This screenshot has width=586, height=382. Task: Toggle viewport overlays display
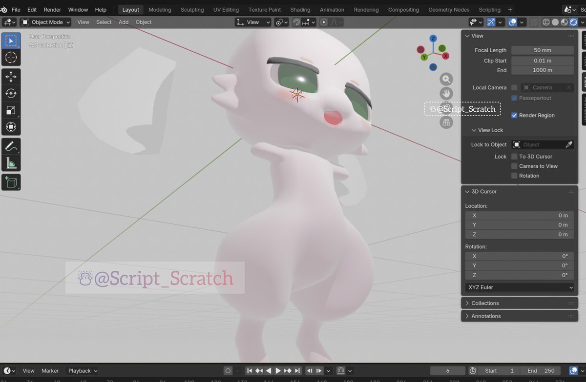(x=512, y=22)
